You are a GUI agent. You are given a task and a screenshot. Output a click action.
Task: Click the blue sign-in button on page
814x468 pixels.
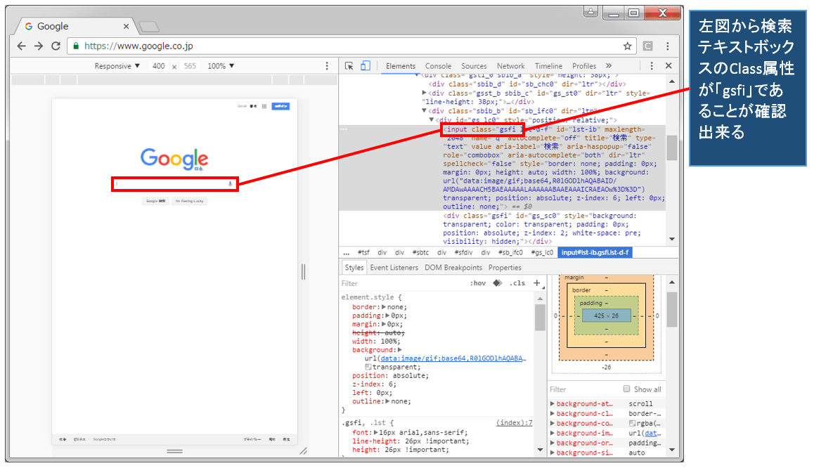point(281,106)
